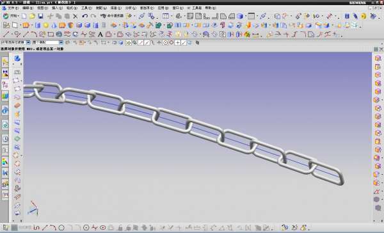Open the 装配 (Assemblies) menu
This screenshot has height=233, width=384.
coord(100,8)
